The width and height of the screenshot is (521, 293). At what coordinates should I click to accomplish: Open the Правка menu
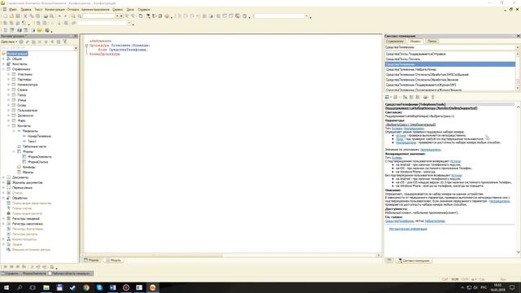pos(26,10)
